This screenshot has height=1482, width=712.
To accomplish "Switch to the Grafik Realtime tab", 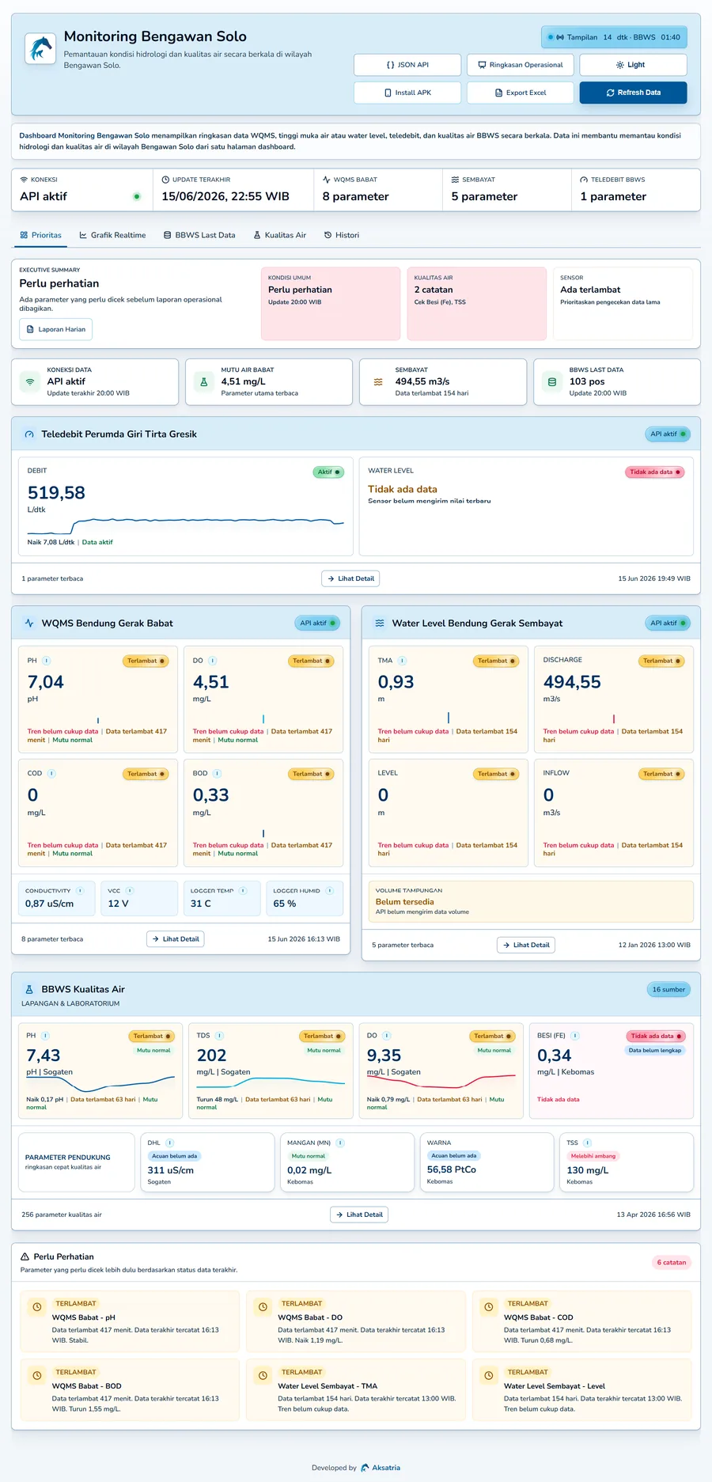I will (x=112, y=235).
